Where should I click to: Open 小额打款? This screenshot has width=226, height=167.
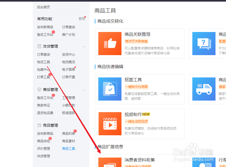[68, 105]
